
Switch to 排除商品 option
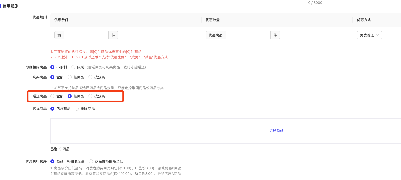coord(77,109)
